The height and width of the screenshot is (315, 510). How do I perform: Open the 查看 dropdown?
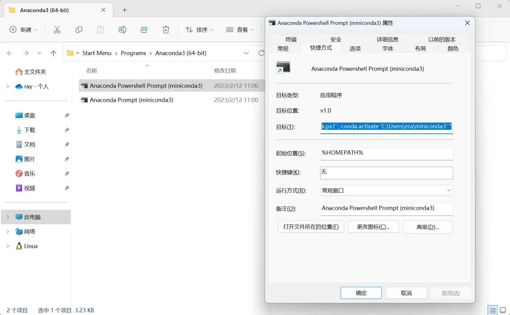240,30
